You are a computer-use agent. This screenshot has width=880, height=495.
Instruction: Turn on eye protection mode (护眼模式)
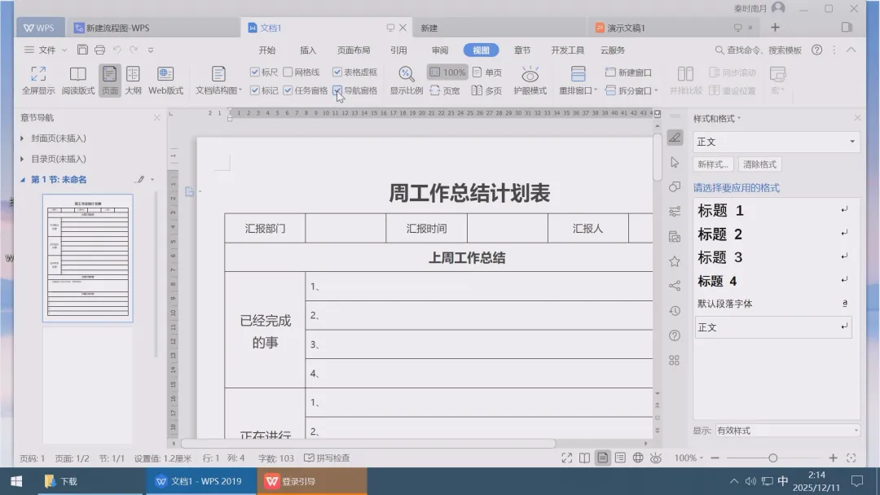pyautogui.click(x=530, y=80)
